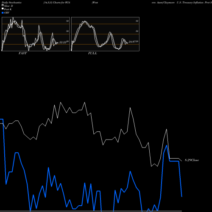Open the FULL stochastic chart panel
The image size is (212, 212).
coord(105,34)
